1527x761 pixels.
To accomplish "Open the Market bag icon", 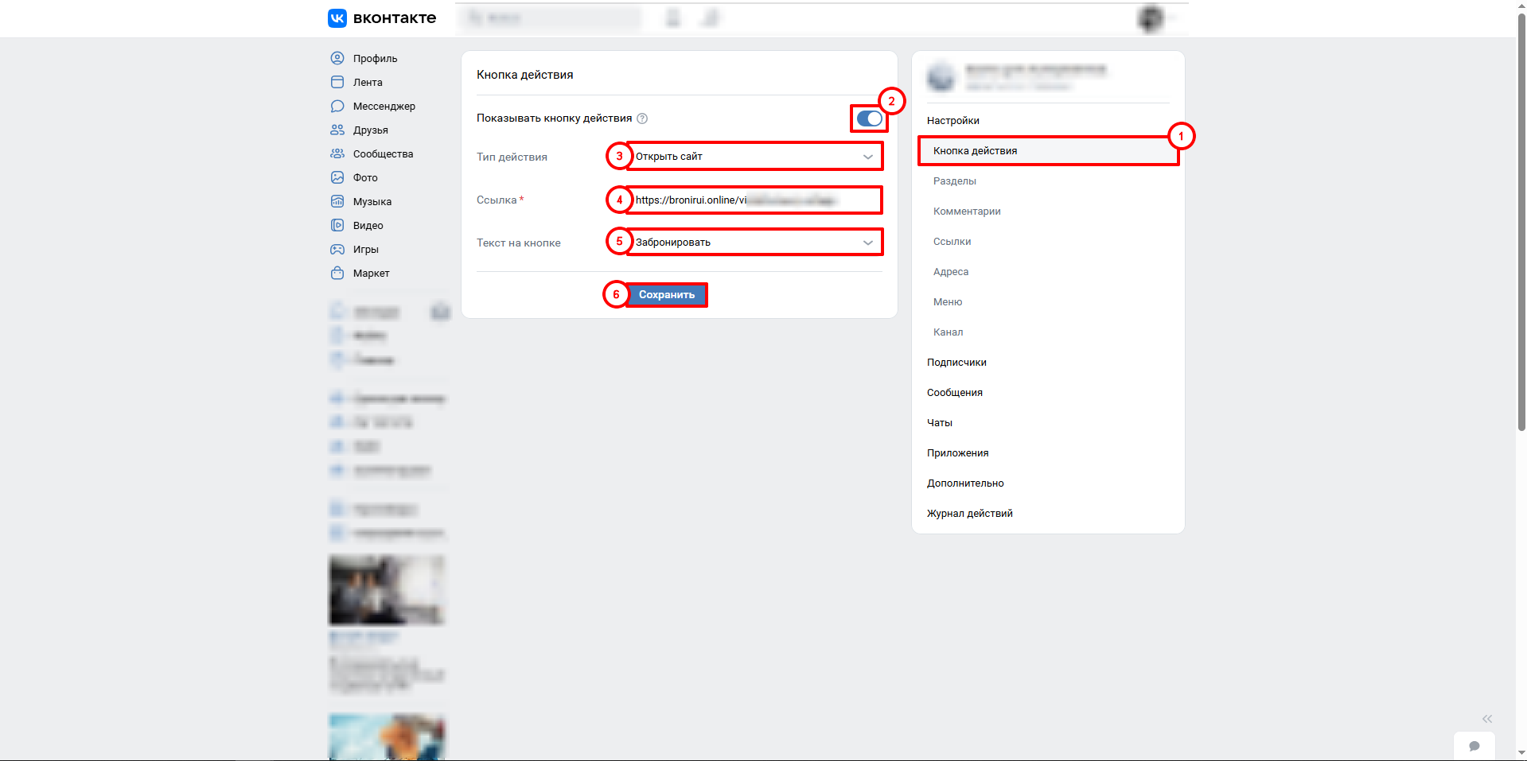I will (337, 273).
